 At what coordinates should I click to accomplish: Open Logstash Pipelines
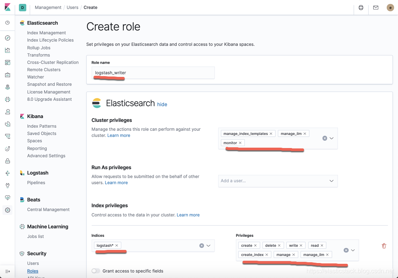click(36, 183)
